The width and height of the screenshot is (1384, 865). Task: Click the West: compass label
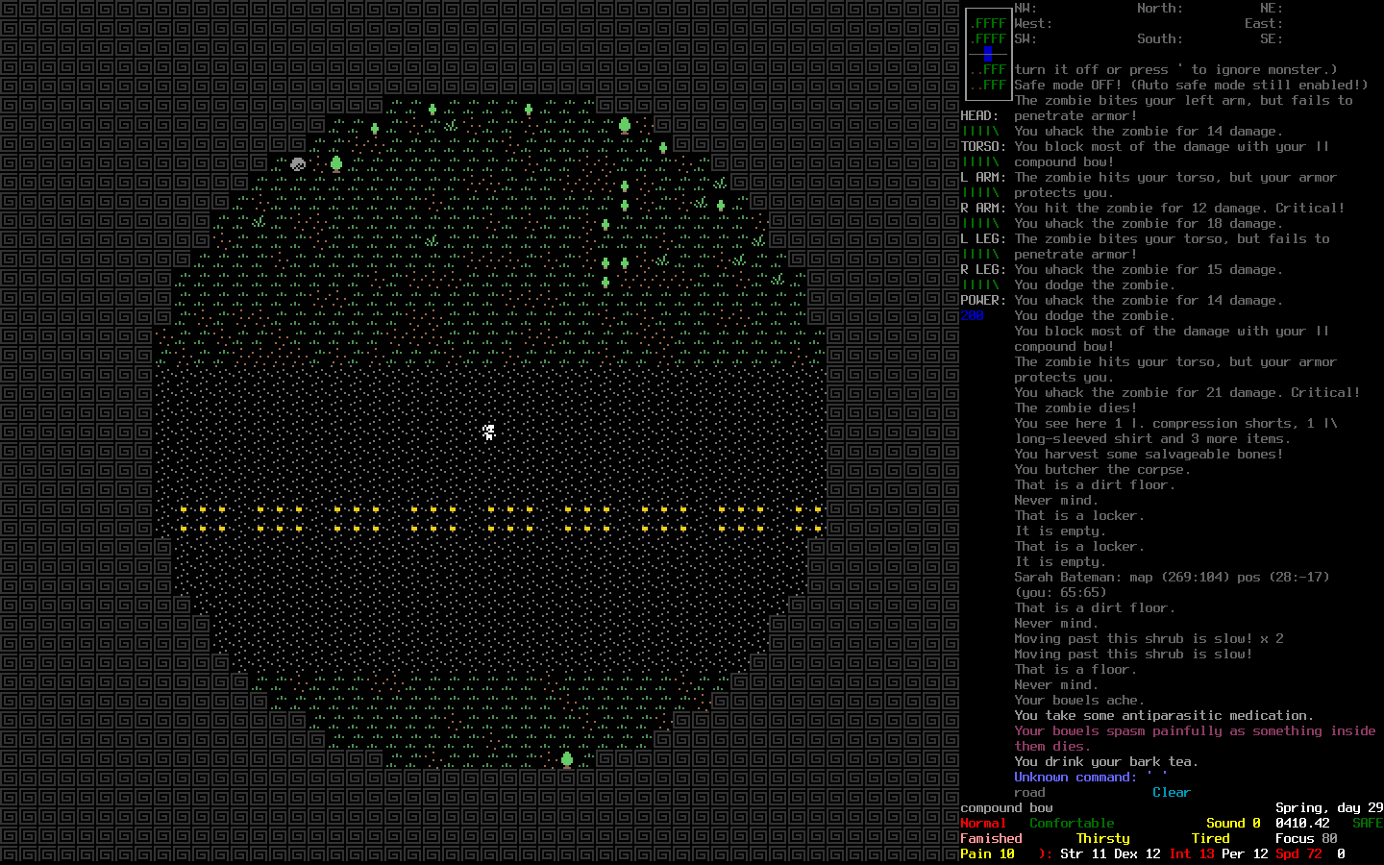[x=1034, y=23]
